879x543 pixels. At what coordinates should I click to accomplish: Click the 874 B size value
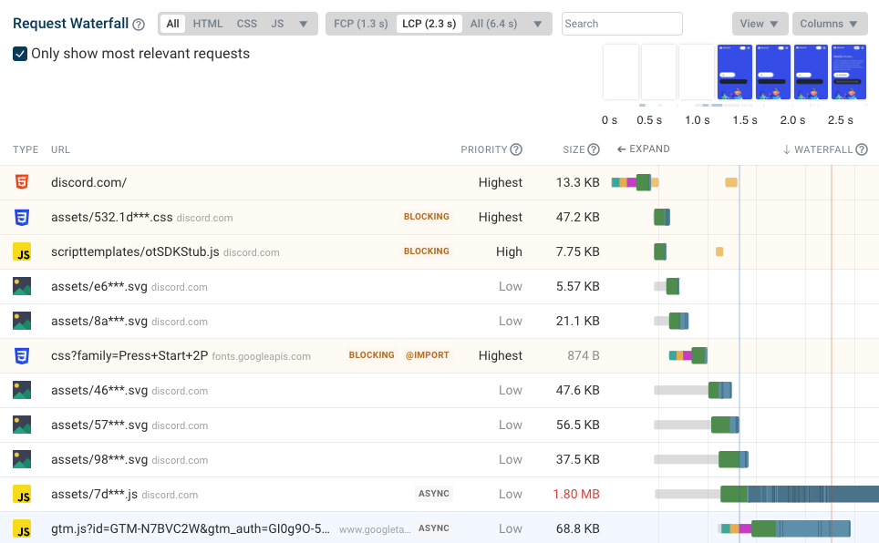584,355
